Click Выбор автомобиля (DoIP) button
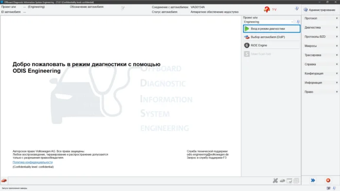Viewport: 340px width, 191px height. point(272,37)
